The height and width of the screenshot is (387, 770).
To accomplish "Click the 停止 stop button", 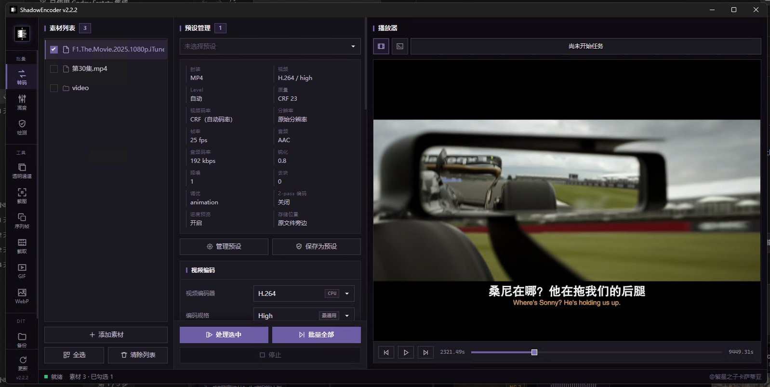I will (270, 355).
